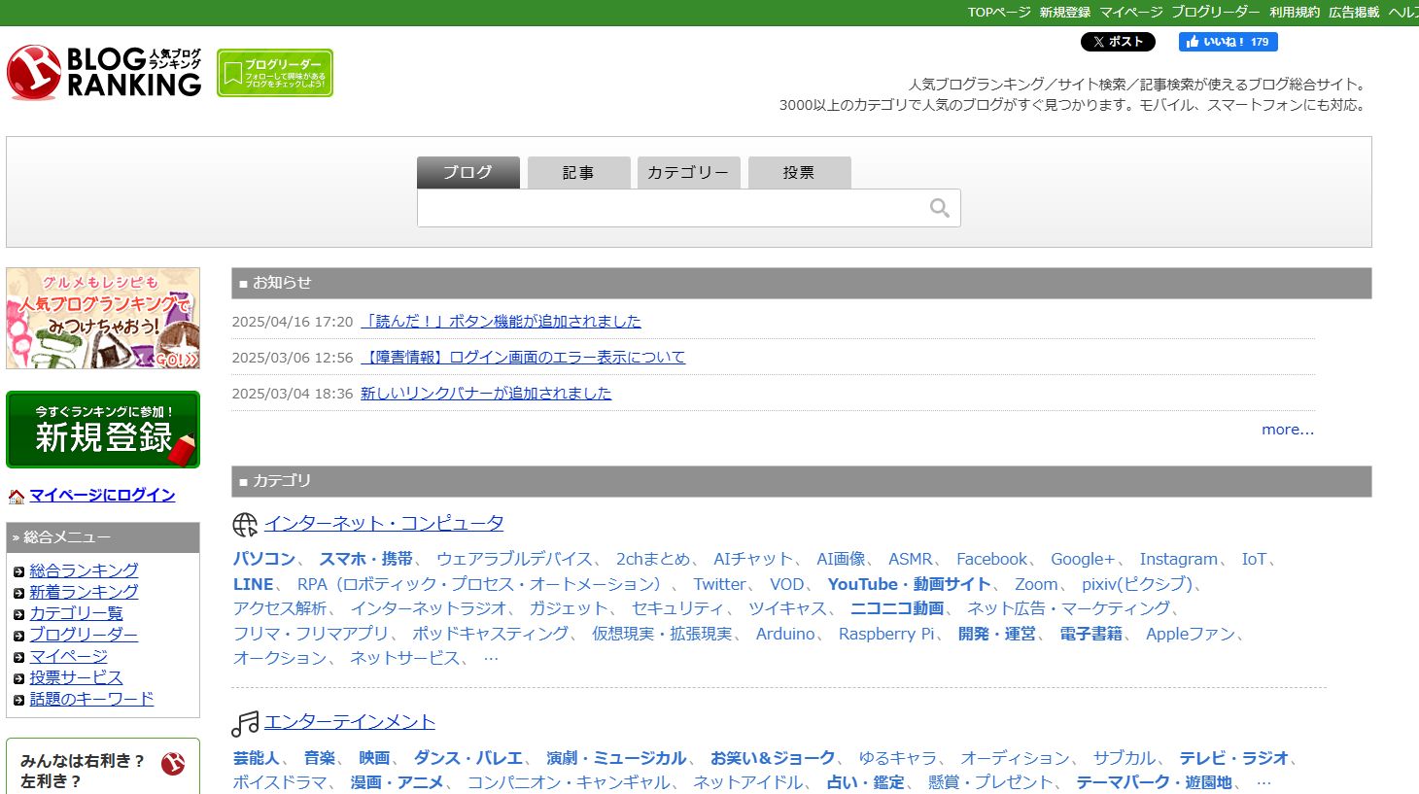Viewport: 1419px width, 794px height.
Task: Click the 新規登録 green signup banner
Action: pos(103,430)
